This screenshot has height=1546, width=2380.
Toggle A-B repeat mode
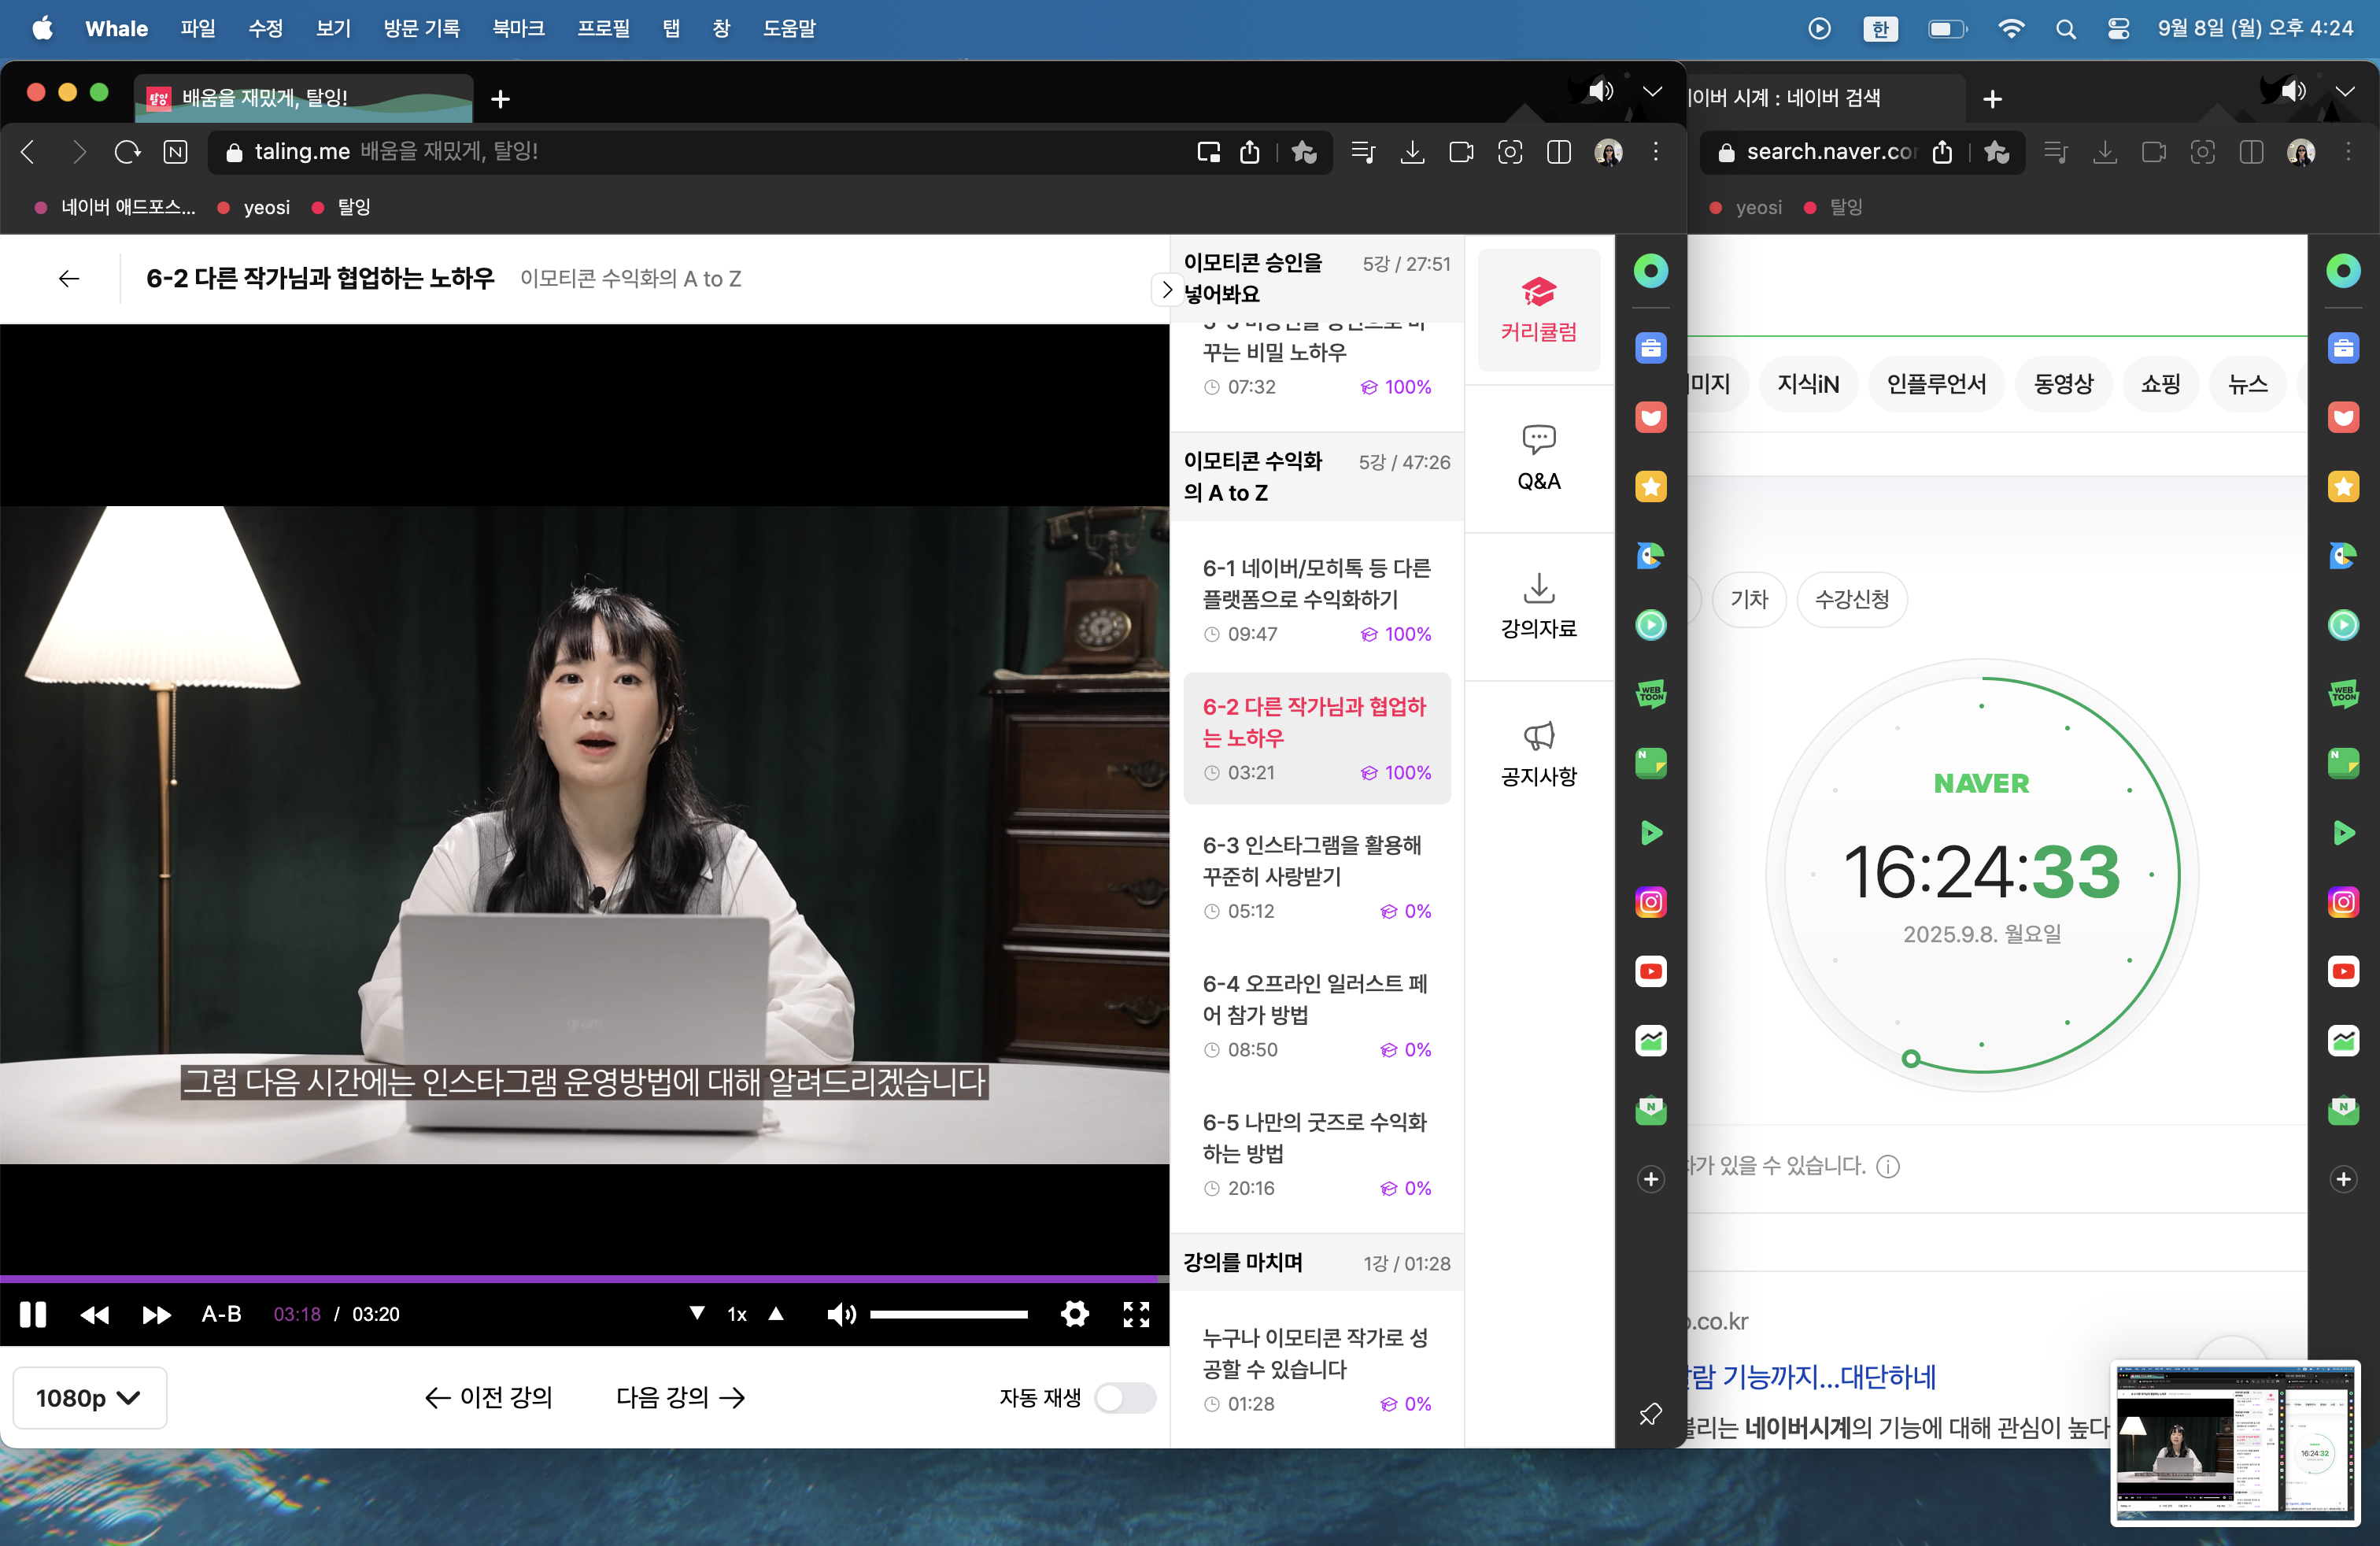(221, 1314)
